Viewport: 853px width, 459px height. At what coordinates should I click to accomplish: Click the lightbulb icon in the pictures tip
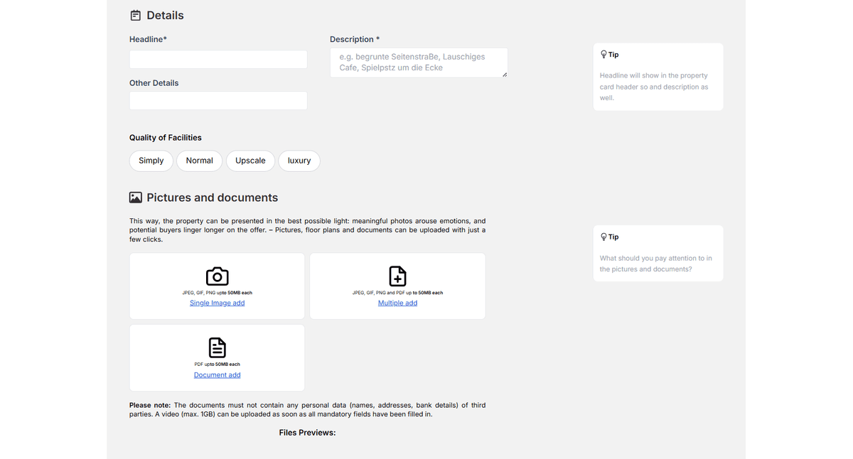[603, 237]
